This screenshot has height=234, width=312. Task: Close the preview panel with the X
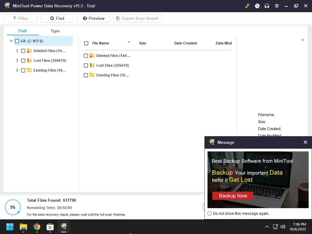(x=303, y=40)
